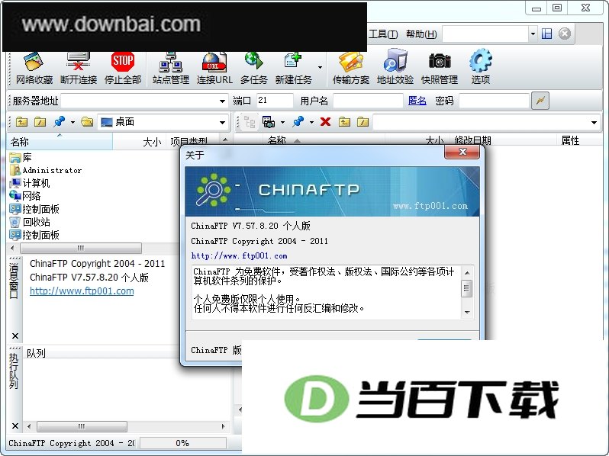Open 传输方案 transfer scheme
The width and height of the screenshot is (609, 456).
(351, 69)
